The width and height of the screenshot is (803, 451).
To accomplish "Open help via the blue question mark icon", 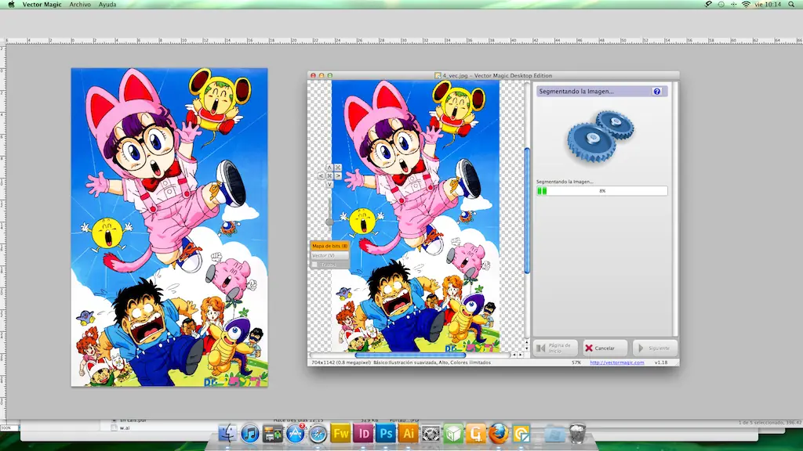I will 657,92.
